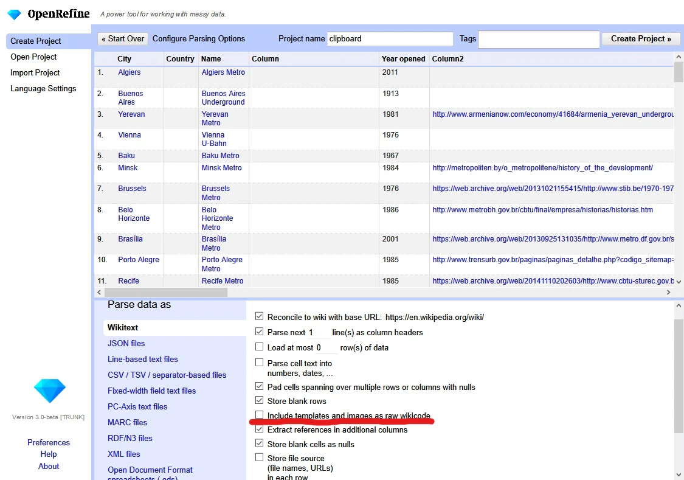This screenshot has height=480, width=684.
Task: Enable Load at most rows of data checkbox
Action: (x=259, y=347)
